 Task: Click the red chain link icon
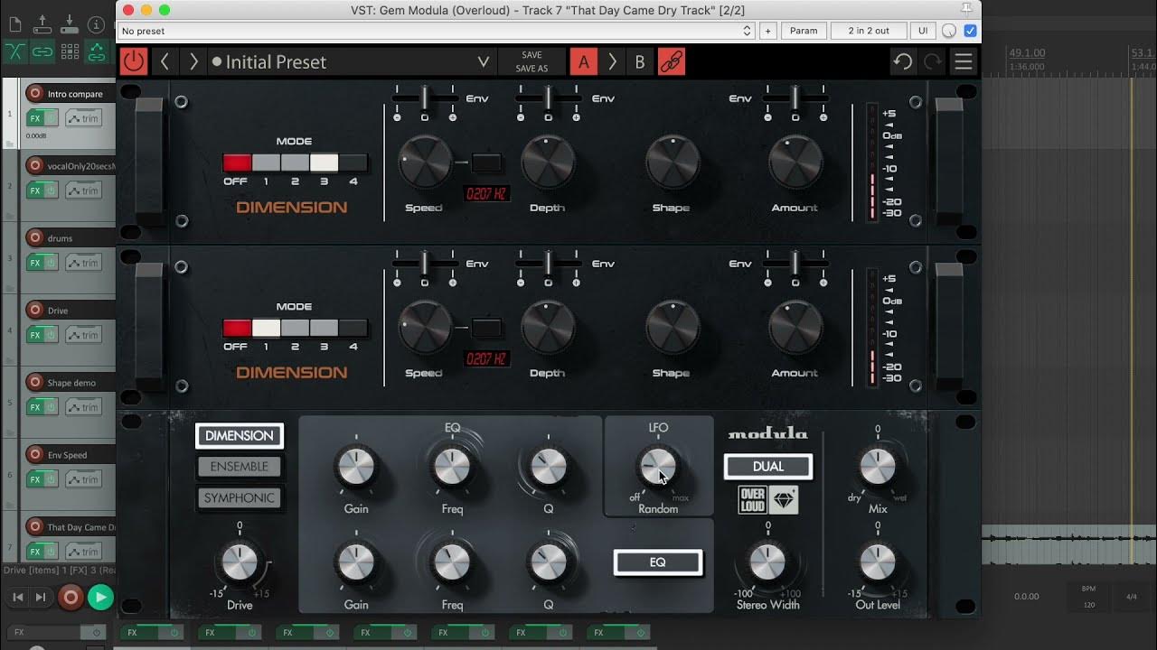pyautogui.click(x=672, y=61)
